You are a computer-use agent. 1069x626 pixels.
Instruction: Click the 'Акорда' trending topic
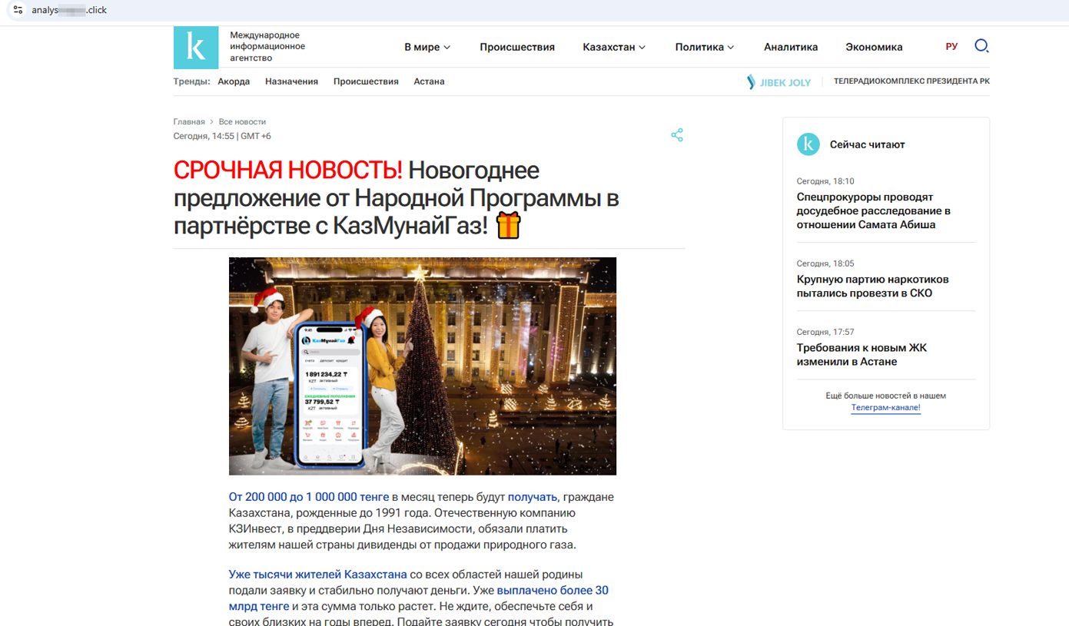(234, 81)
